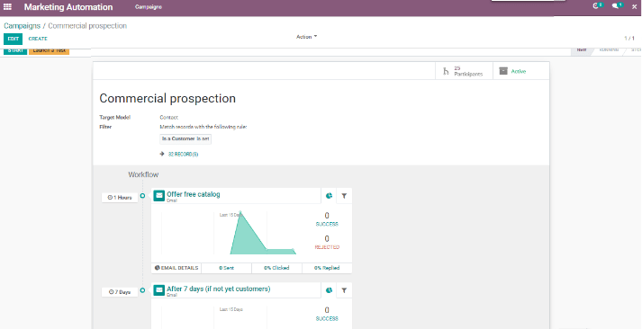Show filter funnel icon for After 7 days
The height and width of the screenshot is (329, 642).
pyautogui.click(x=344, y=290)
